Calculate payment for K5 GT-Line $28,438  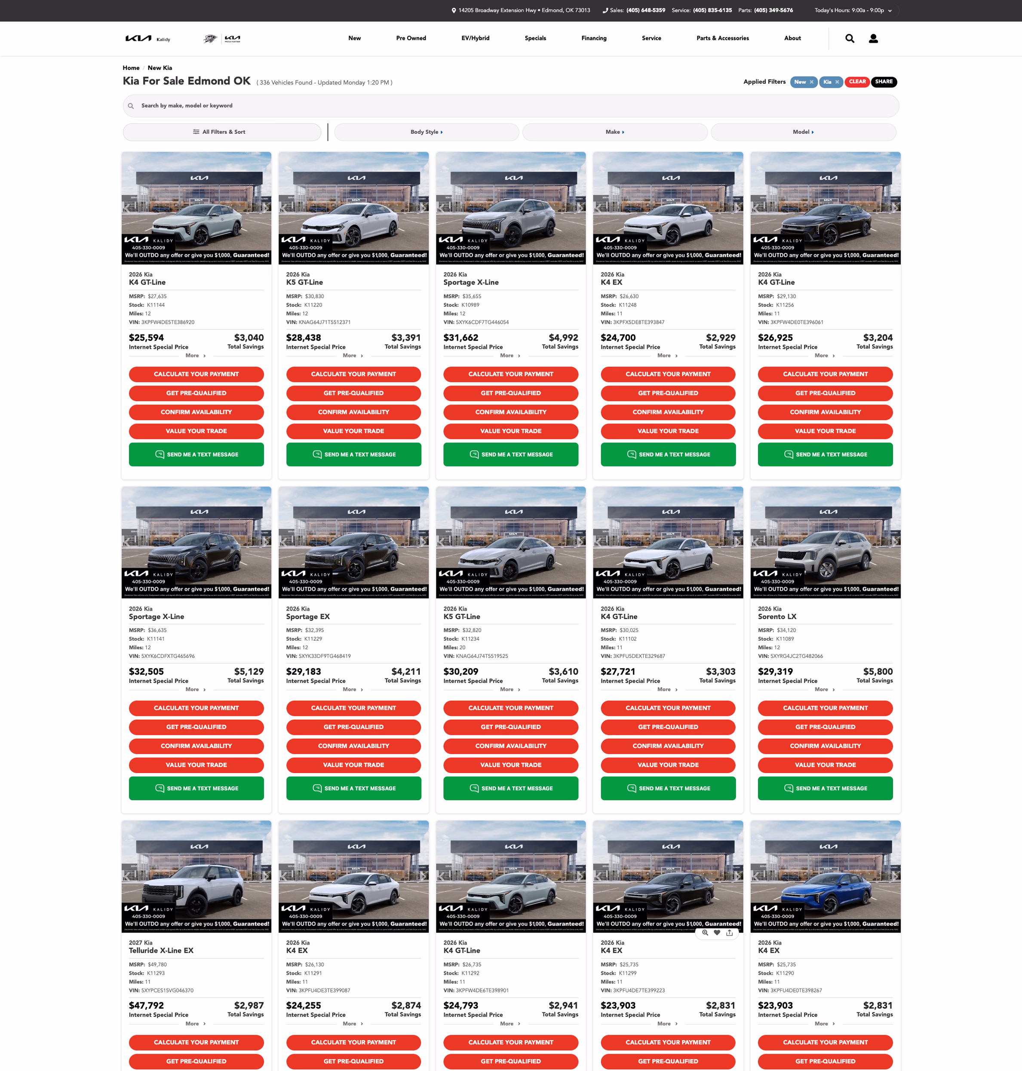[353, 374]
